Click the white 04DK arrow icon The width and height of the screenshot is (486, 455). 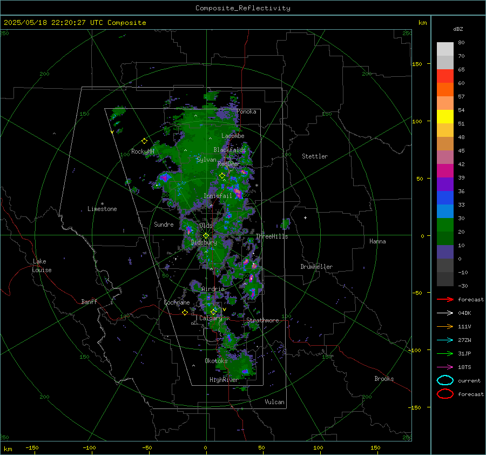(x=445, y=313)
